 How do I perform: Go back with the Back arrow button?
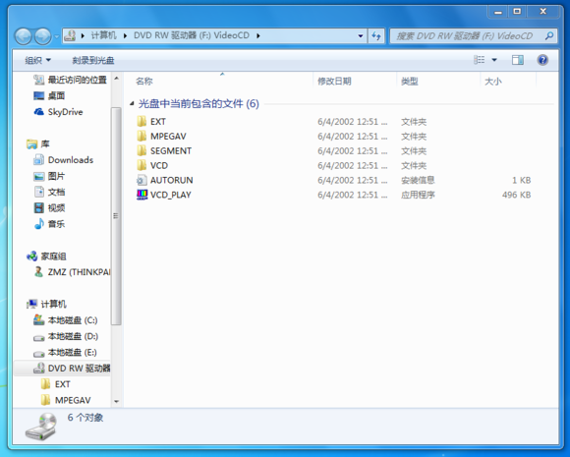24,36
